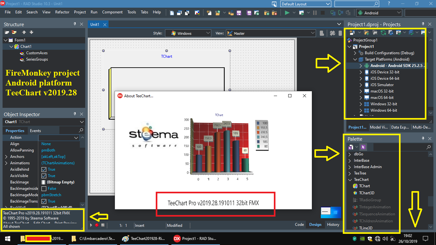The height and width of the screenshot is (245, 436).
Task: Collapse the TeeChart palette category
Action: [350, 180]
